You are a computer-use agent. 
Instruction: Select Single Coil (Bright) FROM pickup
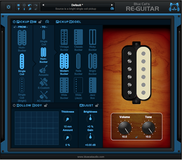pyautogui.click(x=22, y=90)
